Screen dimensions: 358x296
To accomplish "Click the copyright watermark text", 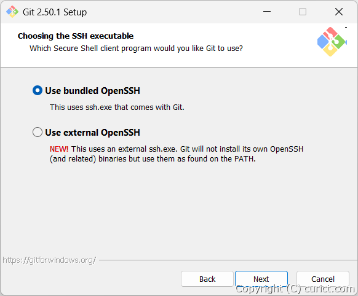I will [295, 289].
